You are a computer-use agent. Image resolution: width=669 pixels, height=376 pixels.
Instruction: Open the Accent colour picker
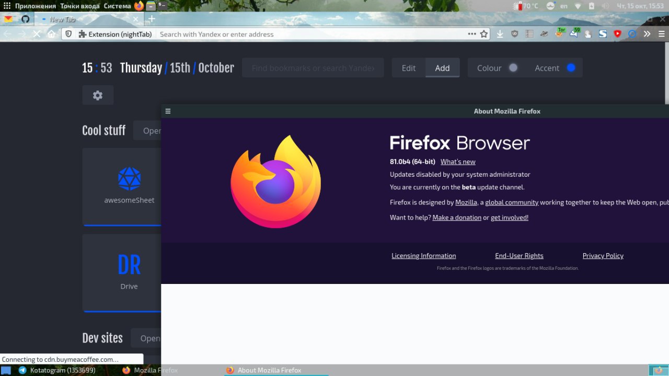(555, 68)
